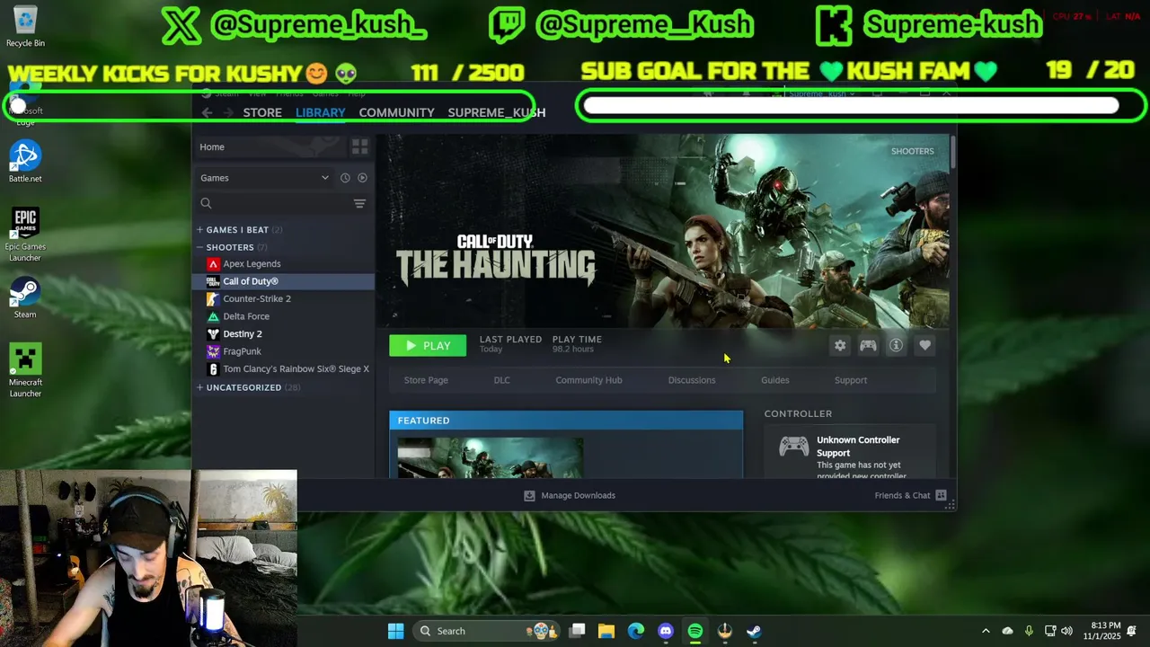The image size is (1150, 647).
Task: Open the Featured news thumbnail
Action: [x=491, y=457]
